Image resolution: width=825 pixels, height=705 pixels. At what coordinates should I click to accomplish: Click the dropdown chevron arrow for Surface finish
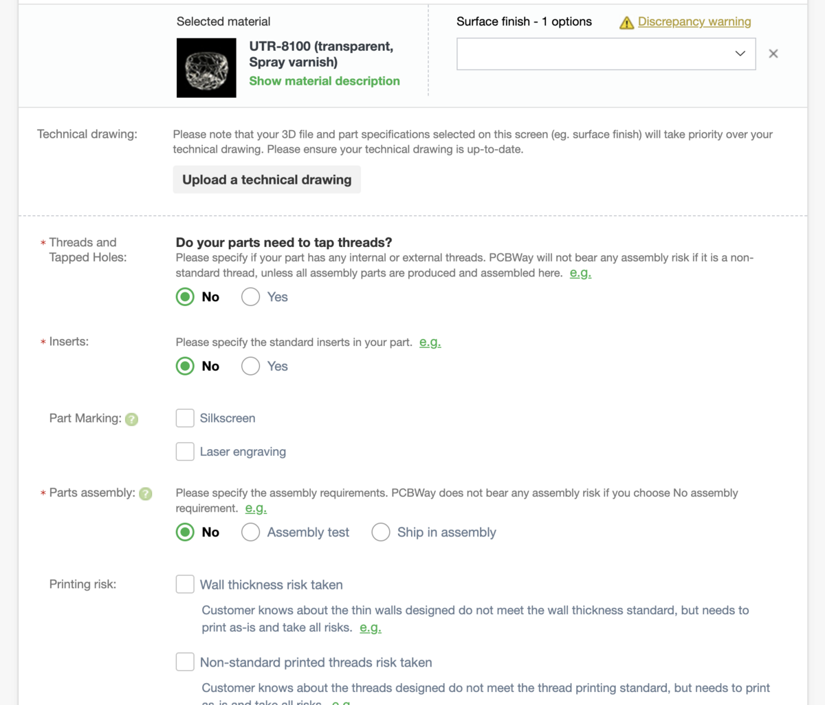click(x=740, y=54)
